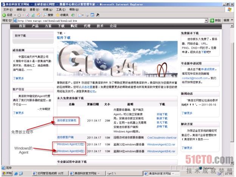
Task: Click the 本地下载 link
Action: [162, 114]
